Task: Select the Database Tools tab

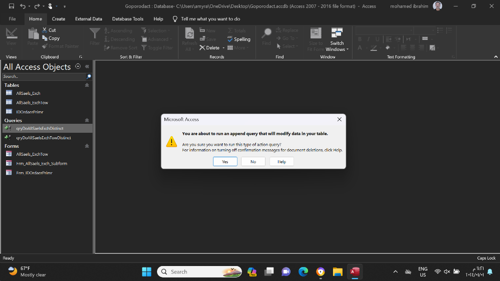Action: [127, 19]
